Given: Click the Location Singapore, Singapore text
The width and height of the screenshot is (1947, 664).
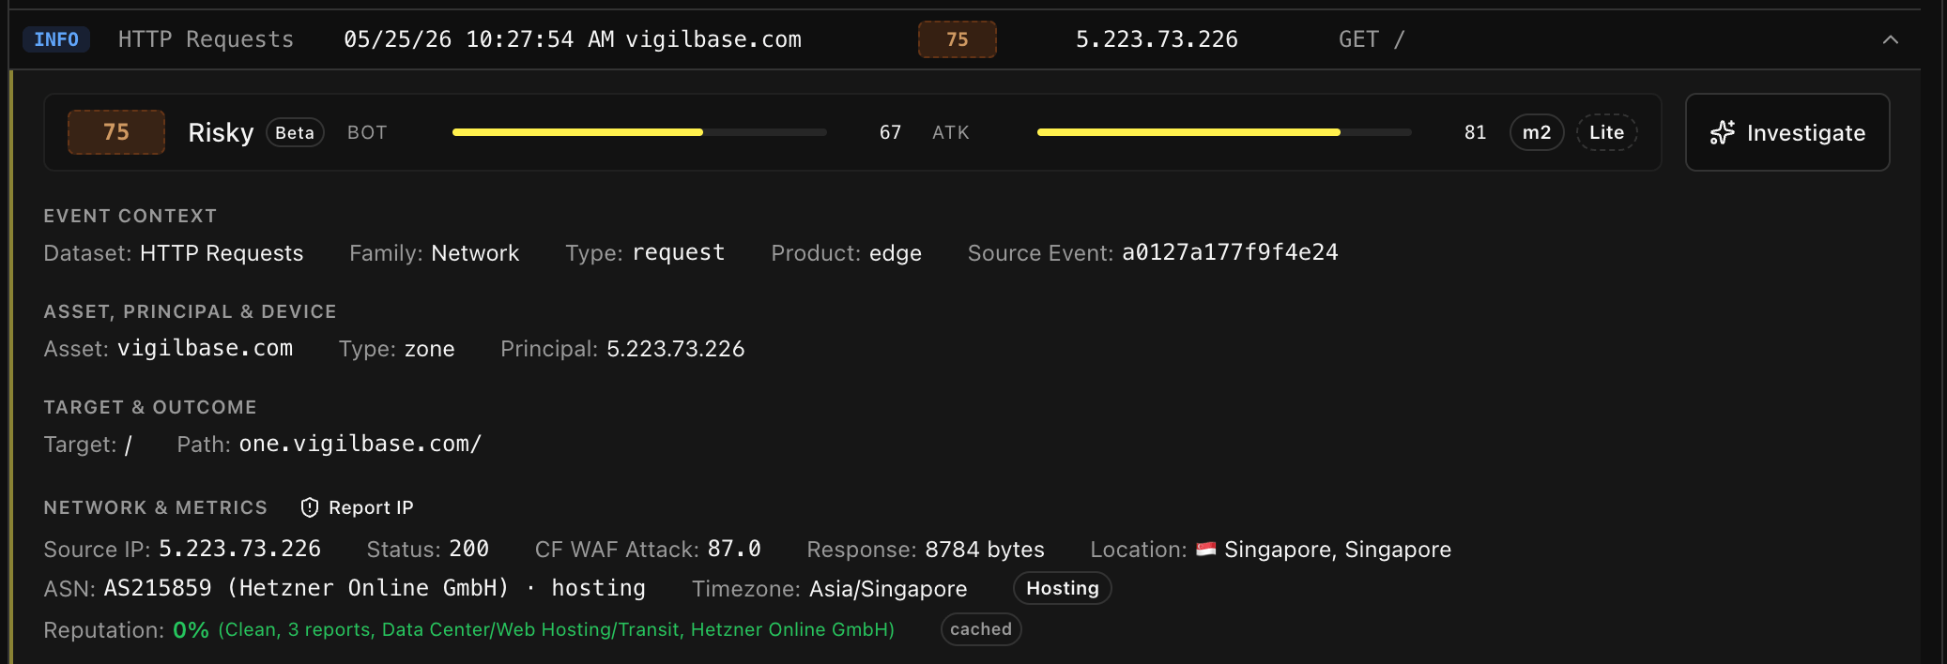Looking at the screenshot, I should tap(1338, 550).
